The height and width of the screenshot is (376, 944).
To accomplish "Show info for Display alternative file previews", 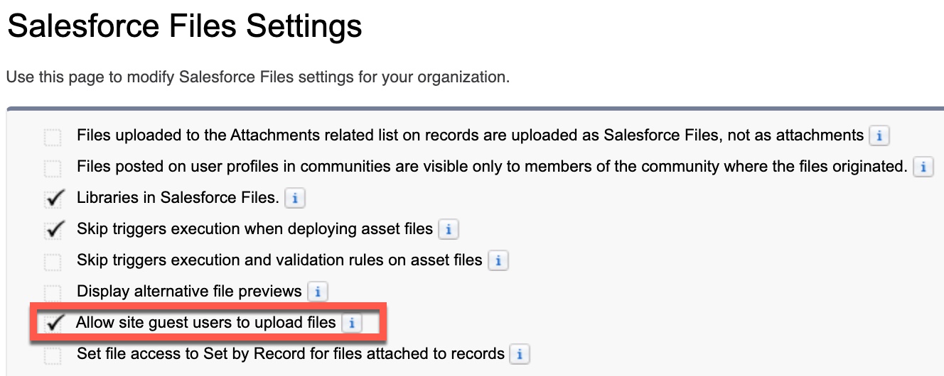I will coord(318,292).
